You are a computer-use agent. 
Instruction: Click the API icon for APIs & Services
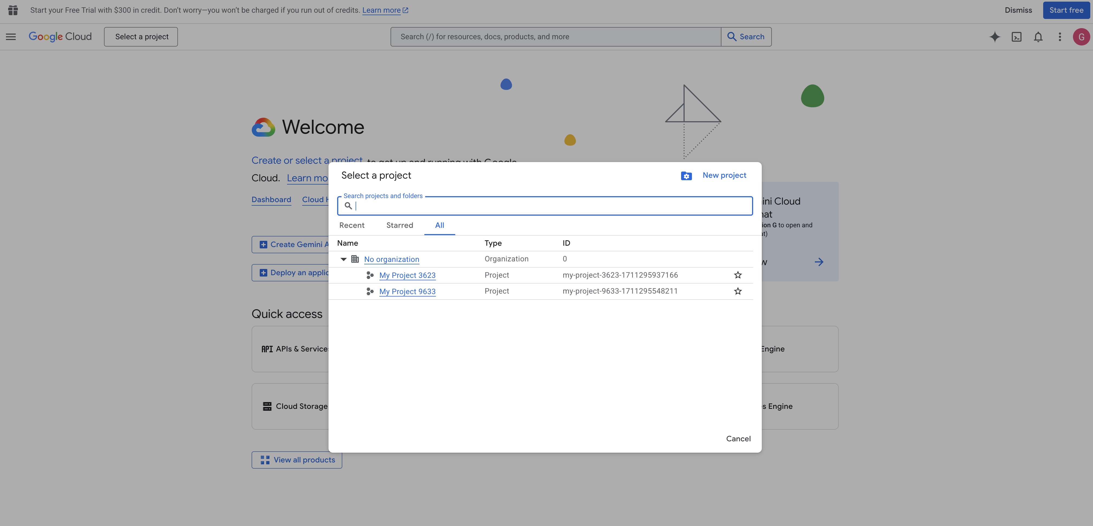pos(267,349)
